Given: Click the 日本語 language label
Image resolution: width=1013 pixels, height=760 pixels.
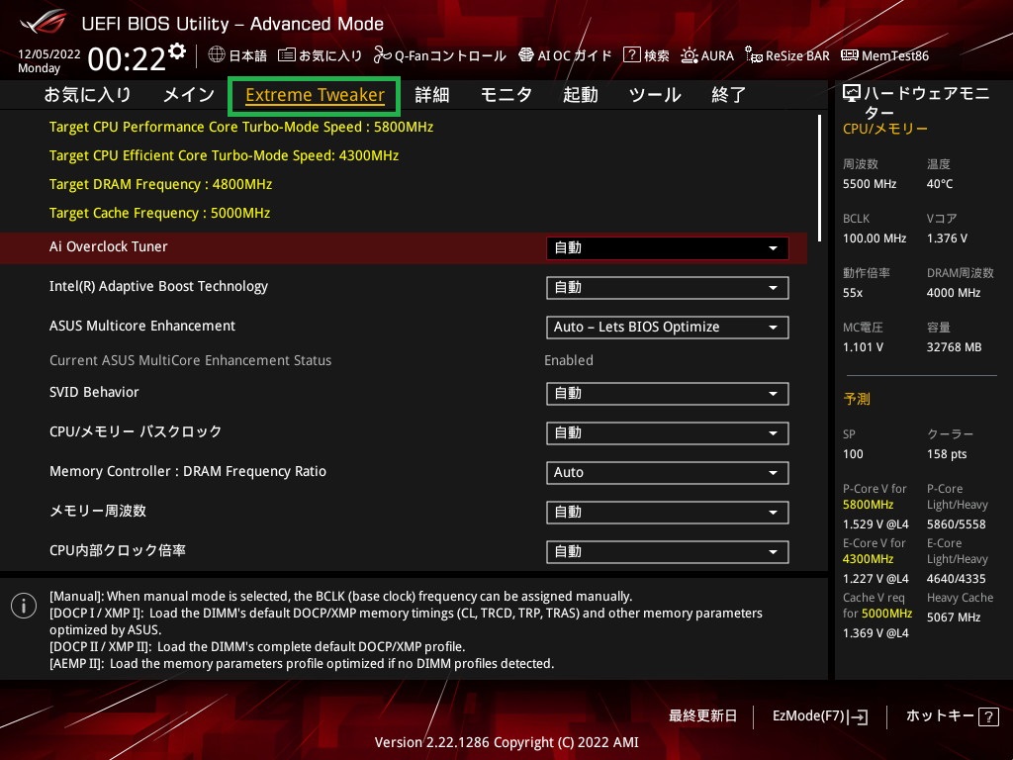Looking at the screenshot, I should 247,55.
